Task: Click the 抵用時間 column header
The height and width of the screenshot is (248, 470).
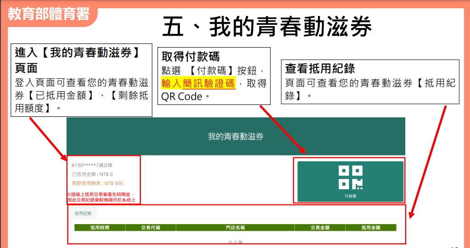Action: [x=100, y=228]
